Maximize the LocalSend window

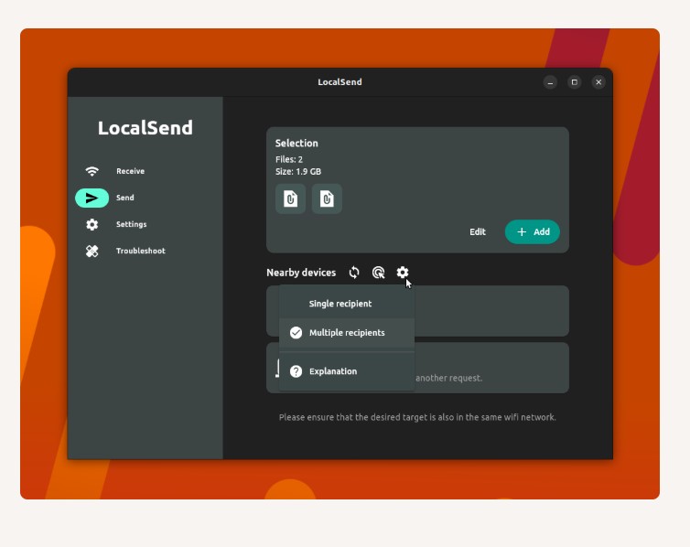(x=575, y=82)
